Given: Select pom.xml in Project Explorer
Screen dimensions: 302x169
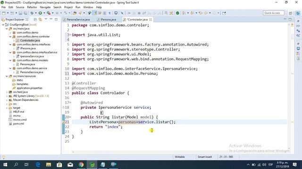Looking at the screenshot, I should pos(18,124).
